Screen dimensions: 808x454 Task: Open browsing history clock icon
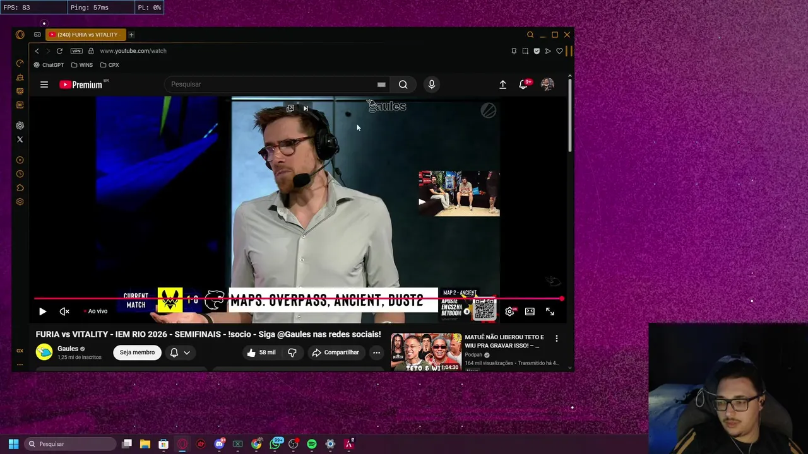[20, 174]
